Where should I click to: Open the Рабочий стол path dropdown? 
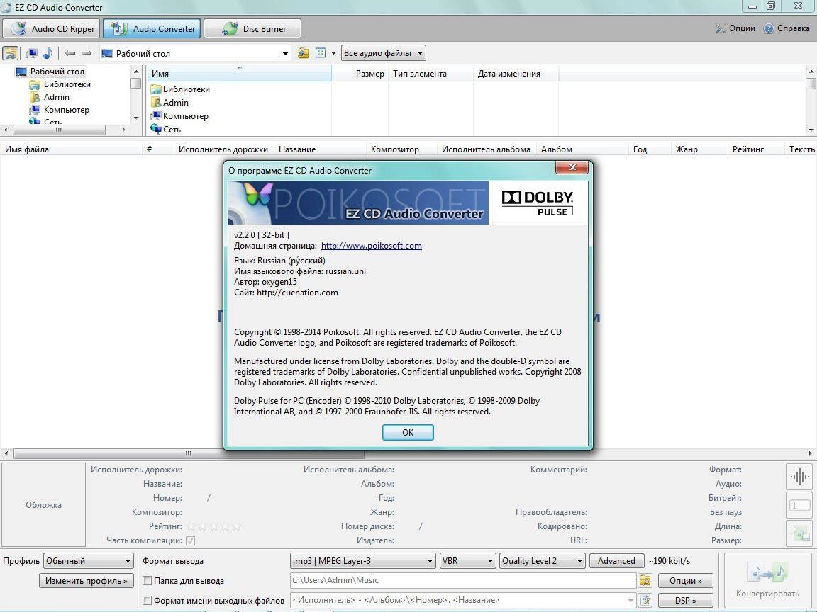(x=285, y=54)
